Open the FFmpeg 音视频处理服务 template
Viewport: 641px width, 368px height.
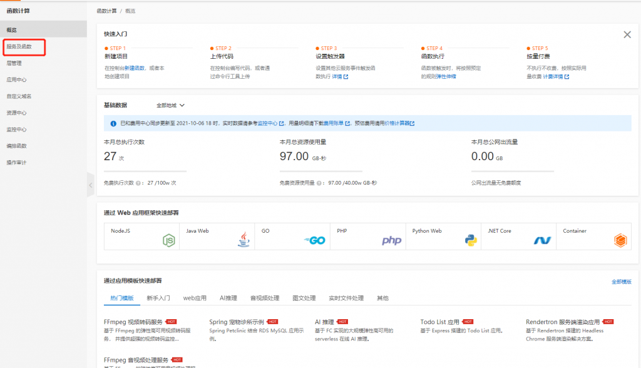tap(136, 360)
